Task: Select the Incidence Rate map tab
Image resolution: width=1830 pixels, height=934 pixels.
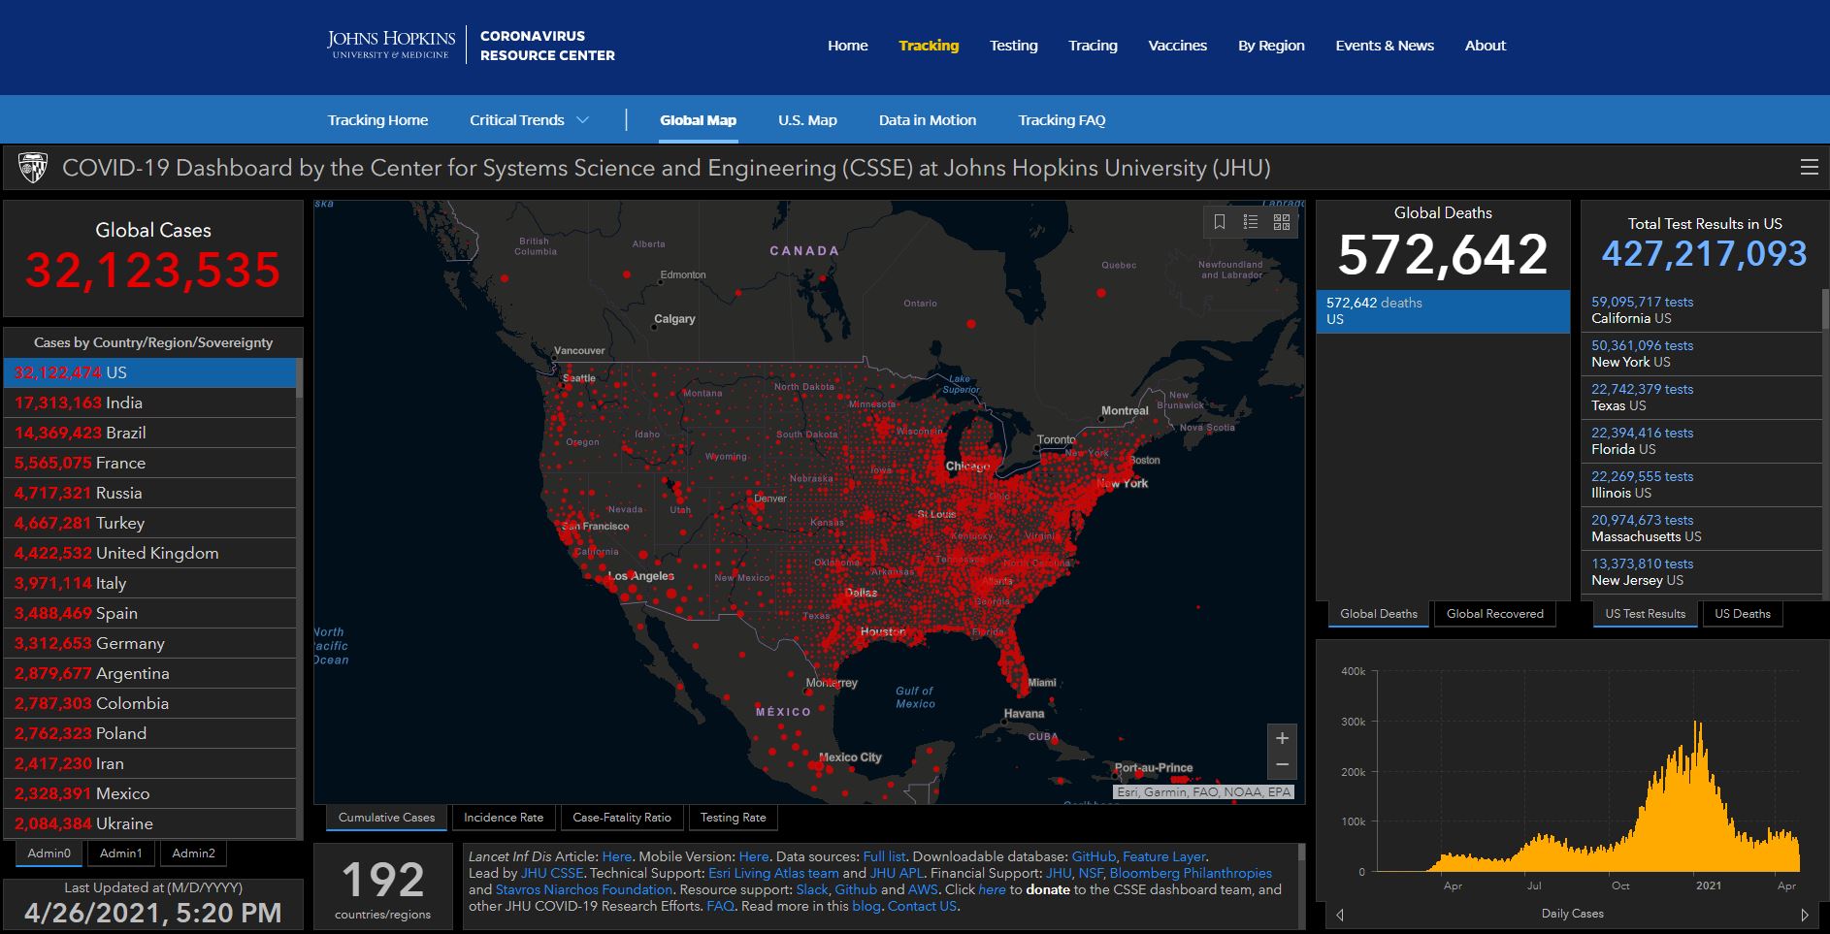Action: point(504,818)
